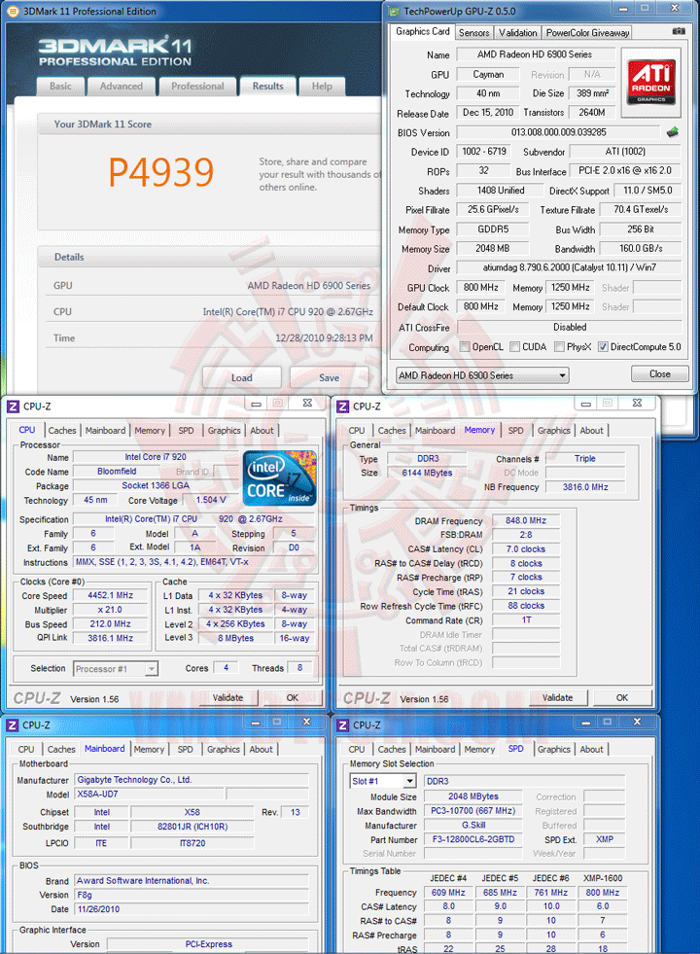Click the CPU-Z icon of the Mainboard tab window
The width and height of the screenshot is (700, 954).
coord(13,725)
